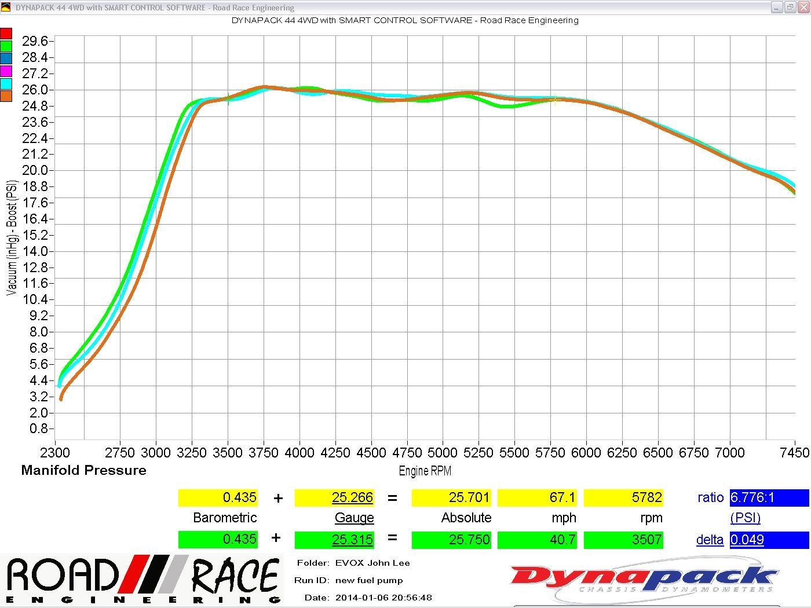
Task: Click the underlined Gauge label link
Action: [354, 518]
